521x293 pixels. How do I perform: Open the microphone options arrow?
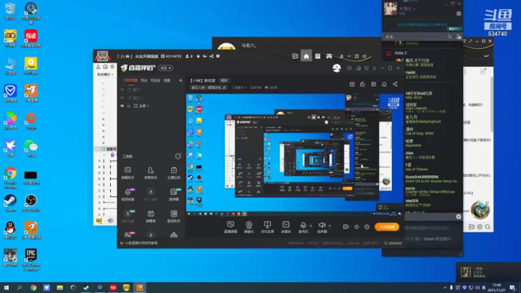click(x=311, y=226)
